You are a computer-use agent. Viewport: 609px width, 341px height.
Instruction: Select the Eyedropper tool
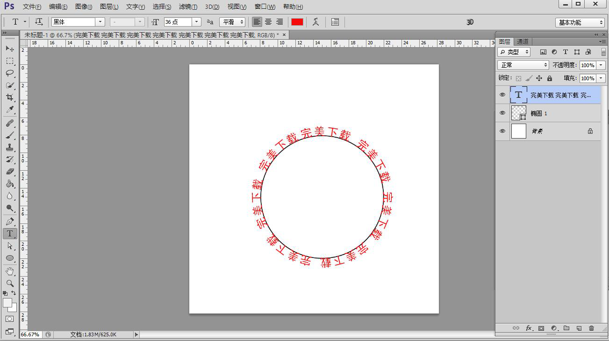point(9,110)
